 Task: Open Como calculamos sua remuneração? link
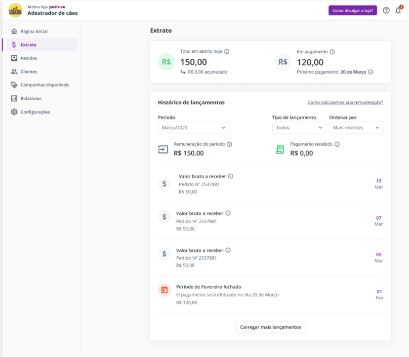[x=345, y=103]
